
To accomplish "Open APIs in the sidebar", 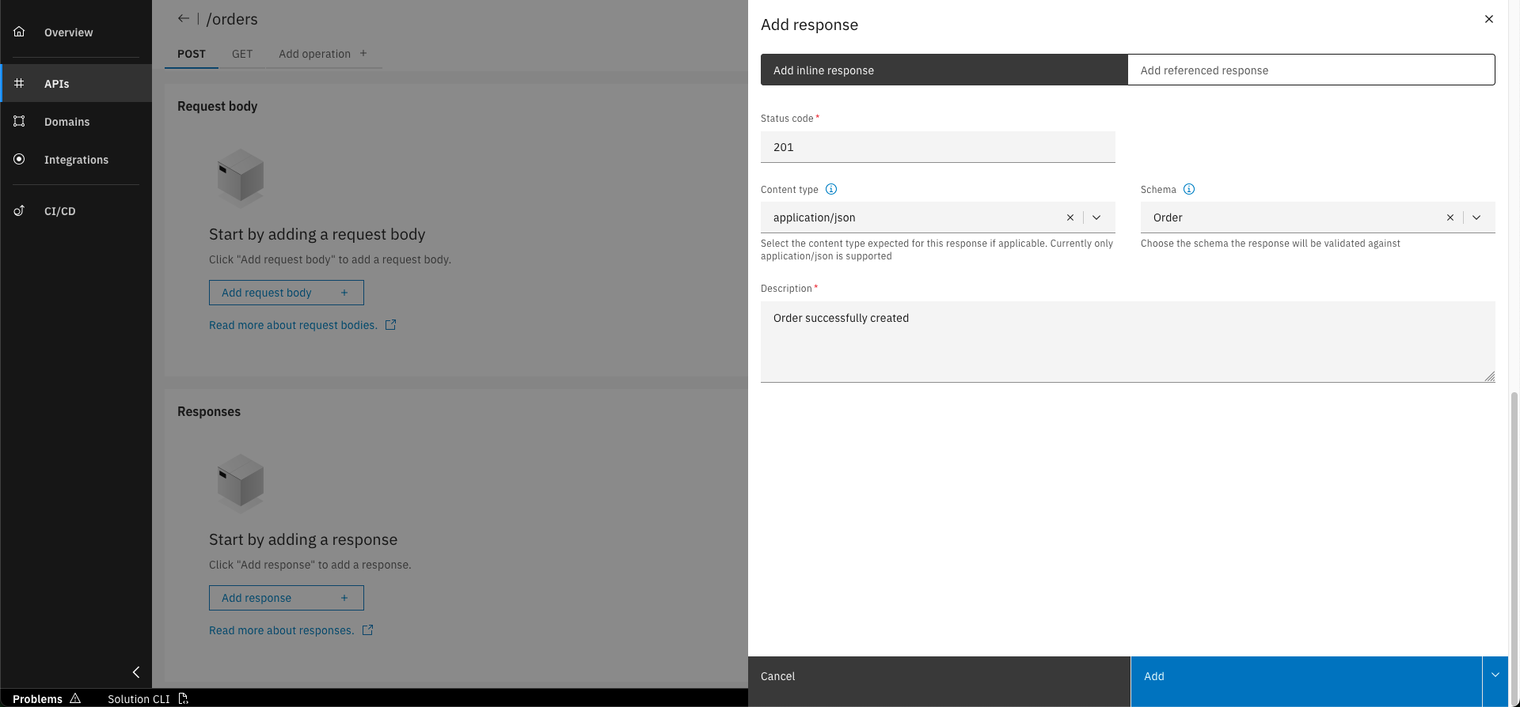I will coord(76,83).
